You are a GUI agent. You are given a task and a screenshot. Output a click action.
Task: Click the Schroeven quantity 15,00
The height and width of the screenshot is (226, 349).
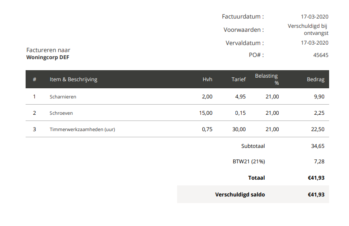click(x=205, y=113)
